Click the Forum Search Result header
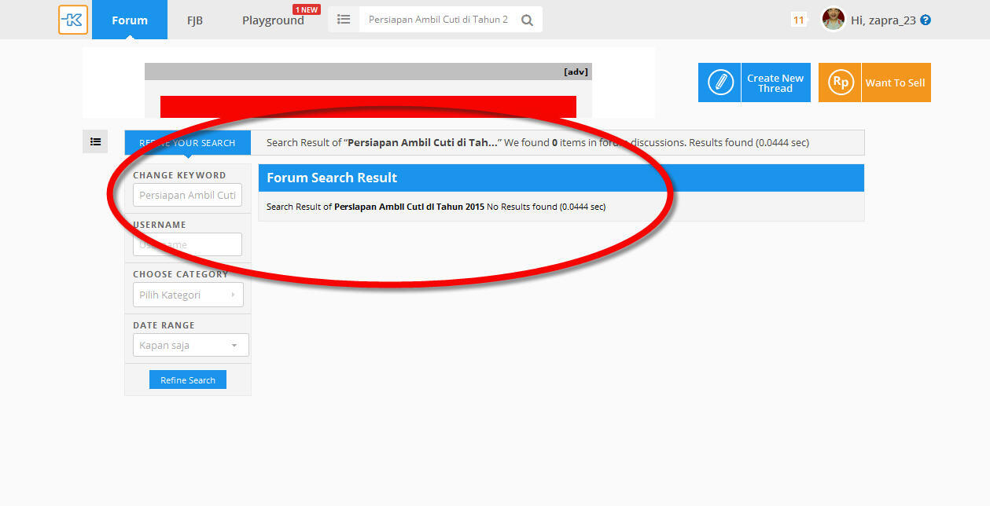This screenshot has width=990, height=506. point(561,178)
